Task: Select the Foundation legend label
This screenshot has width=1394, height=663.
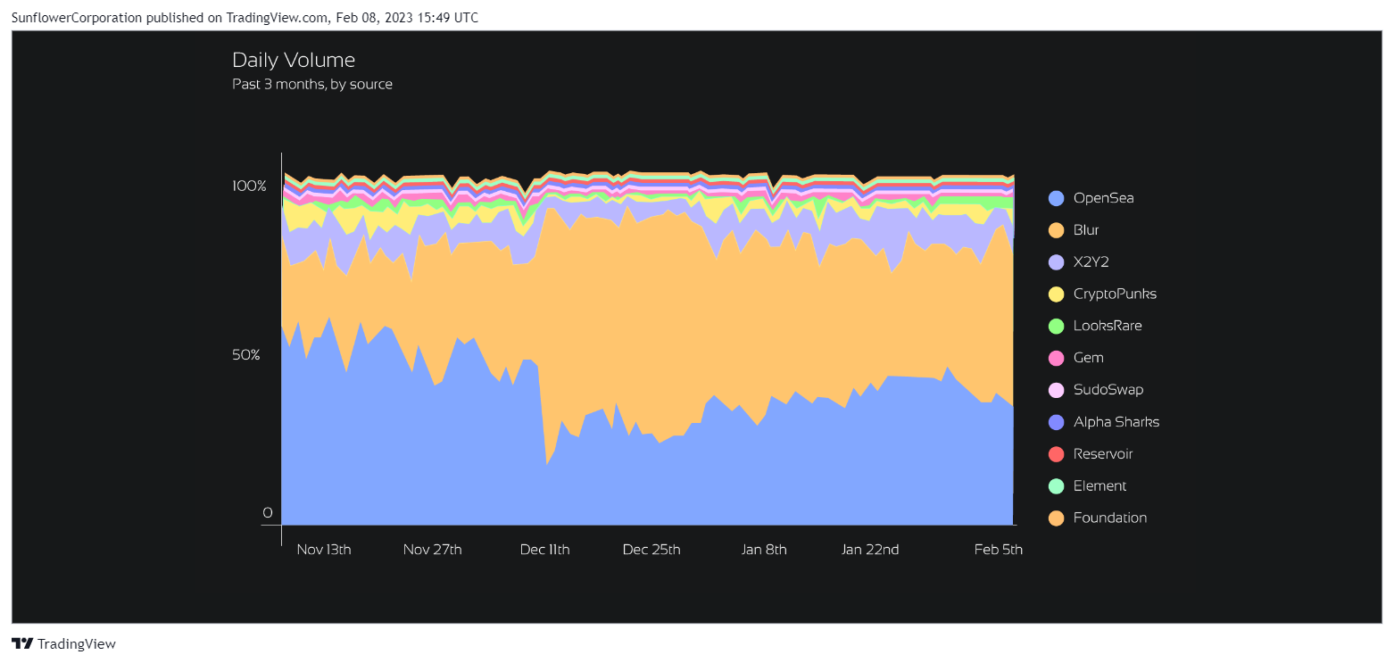Action: pyautogui.click(x=1110, y=518)
